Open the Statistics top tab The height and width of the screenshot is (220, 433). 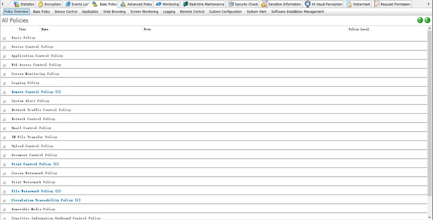(24, 4)
